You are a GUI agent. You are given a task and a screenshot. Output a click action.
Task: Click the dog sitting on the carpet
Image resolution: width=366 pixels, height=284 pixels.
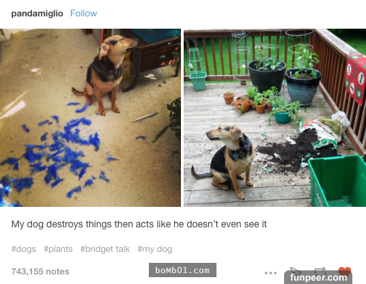click(105, 74)
